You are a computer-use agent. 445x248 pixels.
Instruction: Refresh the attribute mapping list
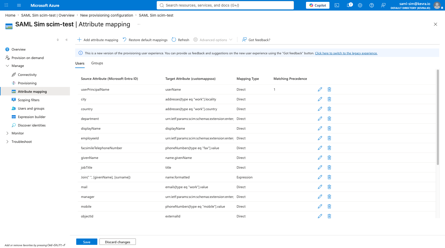tap(180, 40)
